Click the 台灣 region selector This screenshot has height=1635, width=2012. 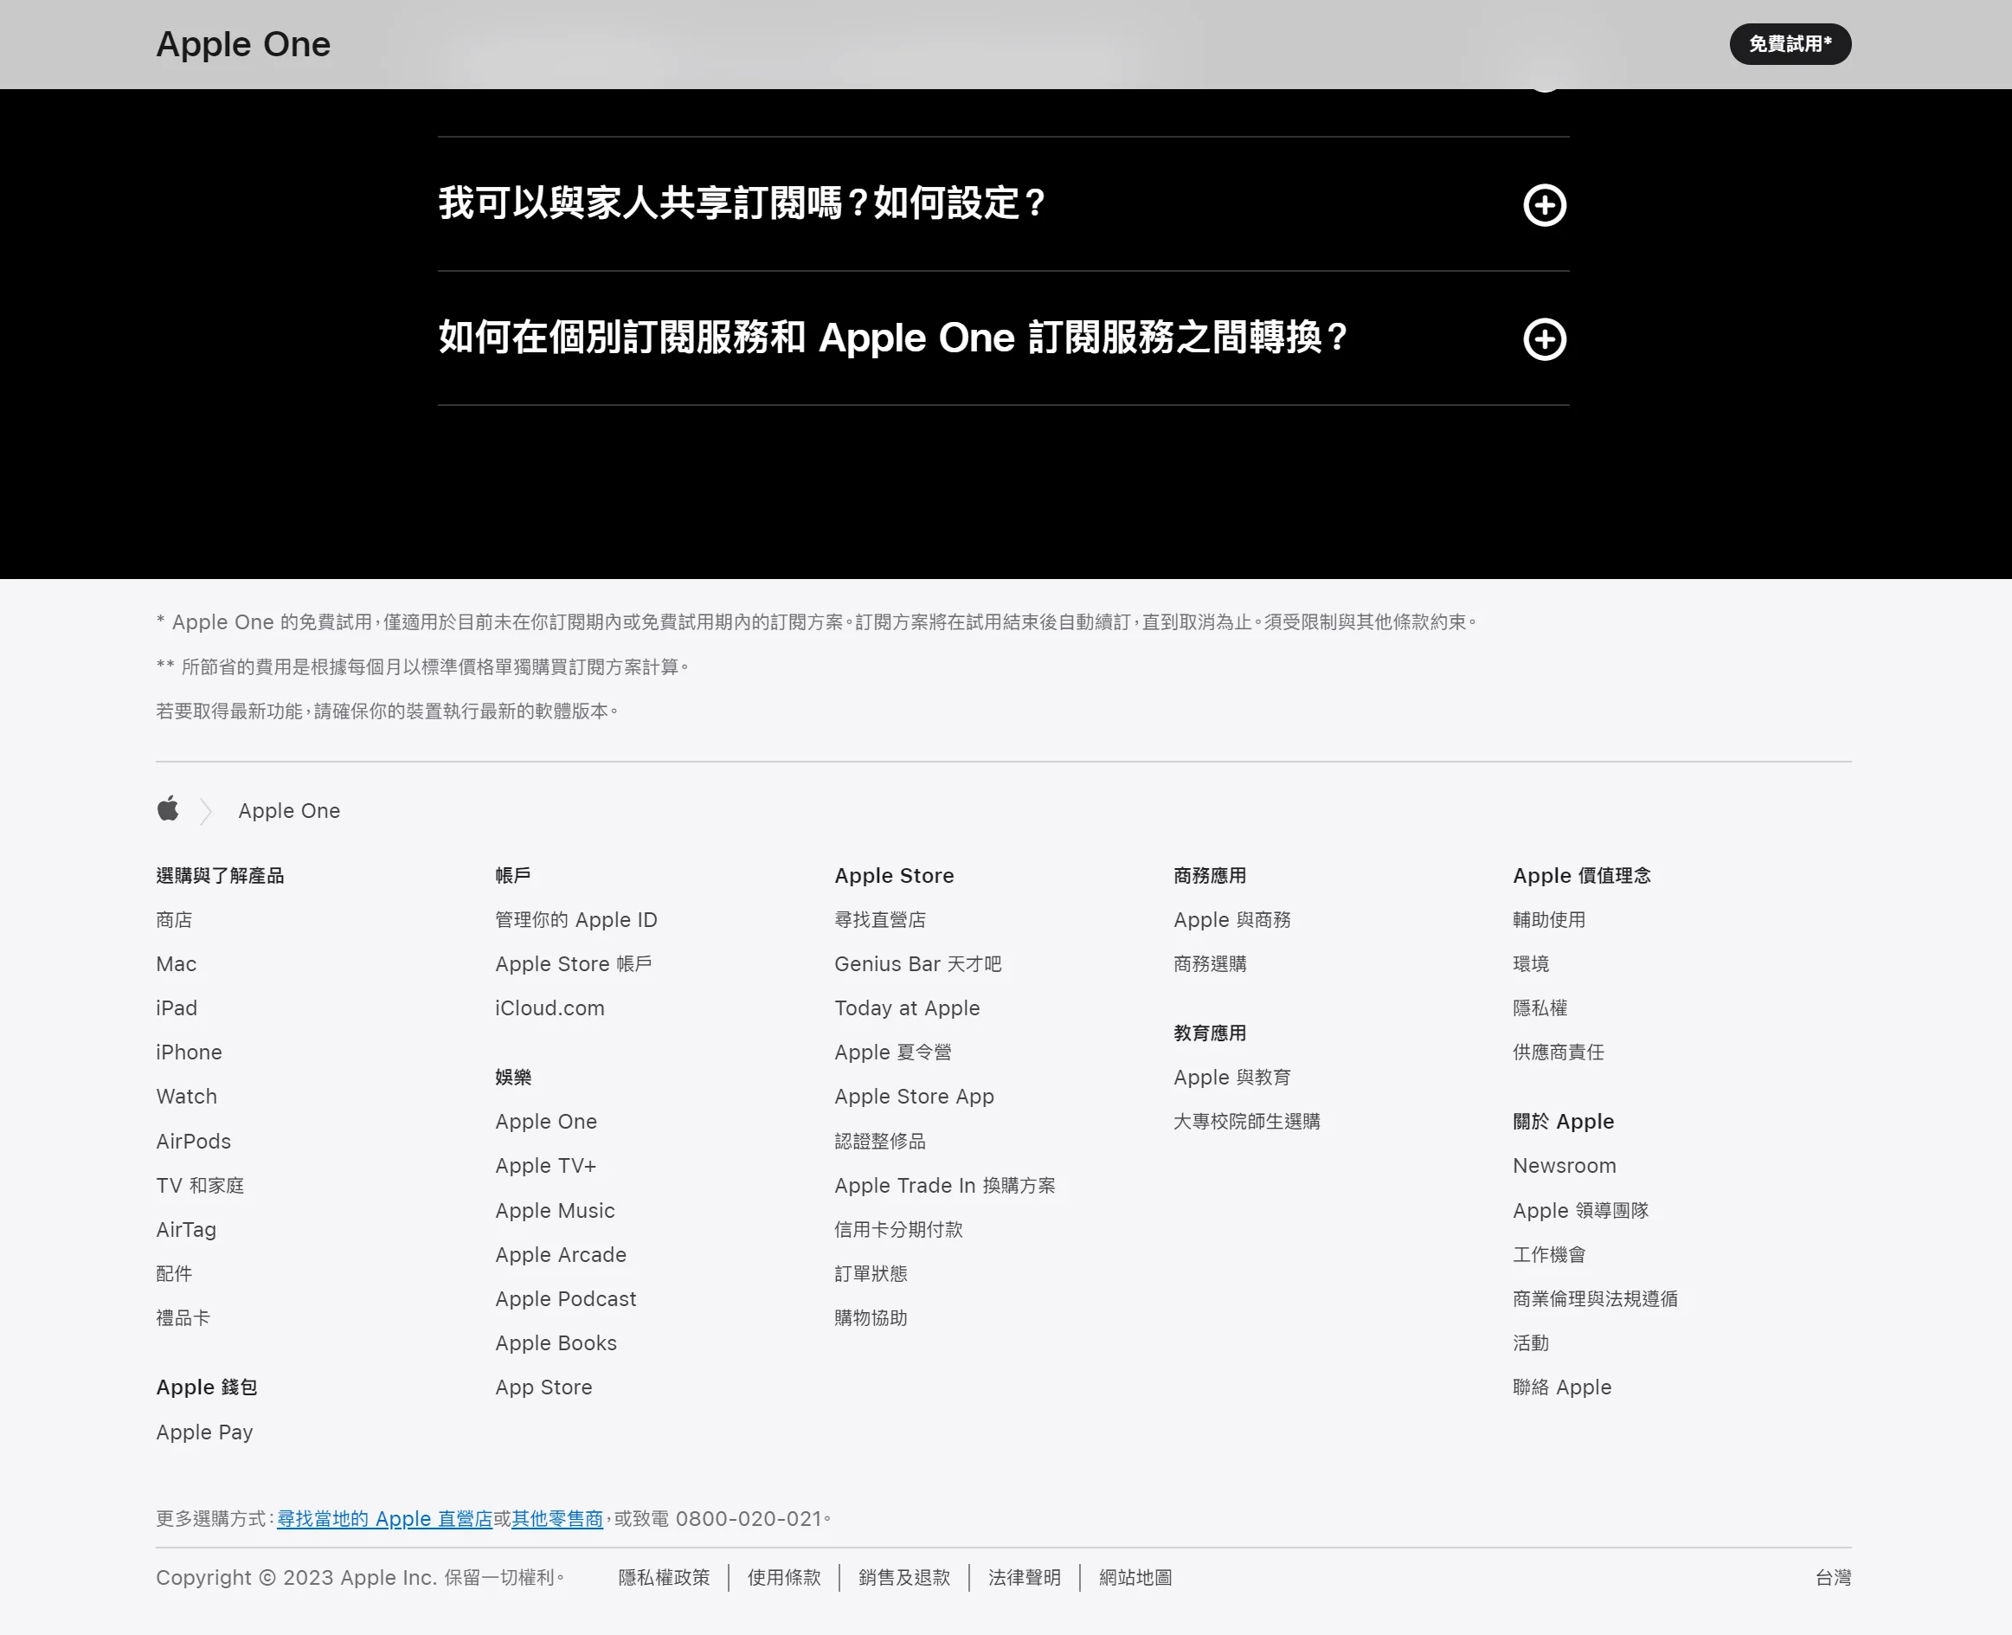click(x=1832, y=1577)
